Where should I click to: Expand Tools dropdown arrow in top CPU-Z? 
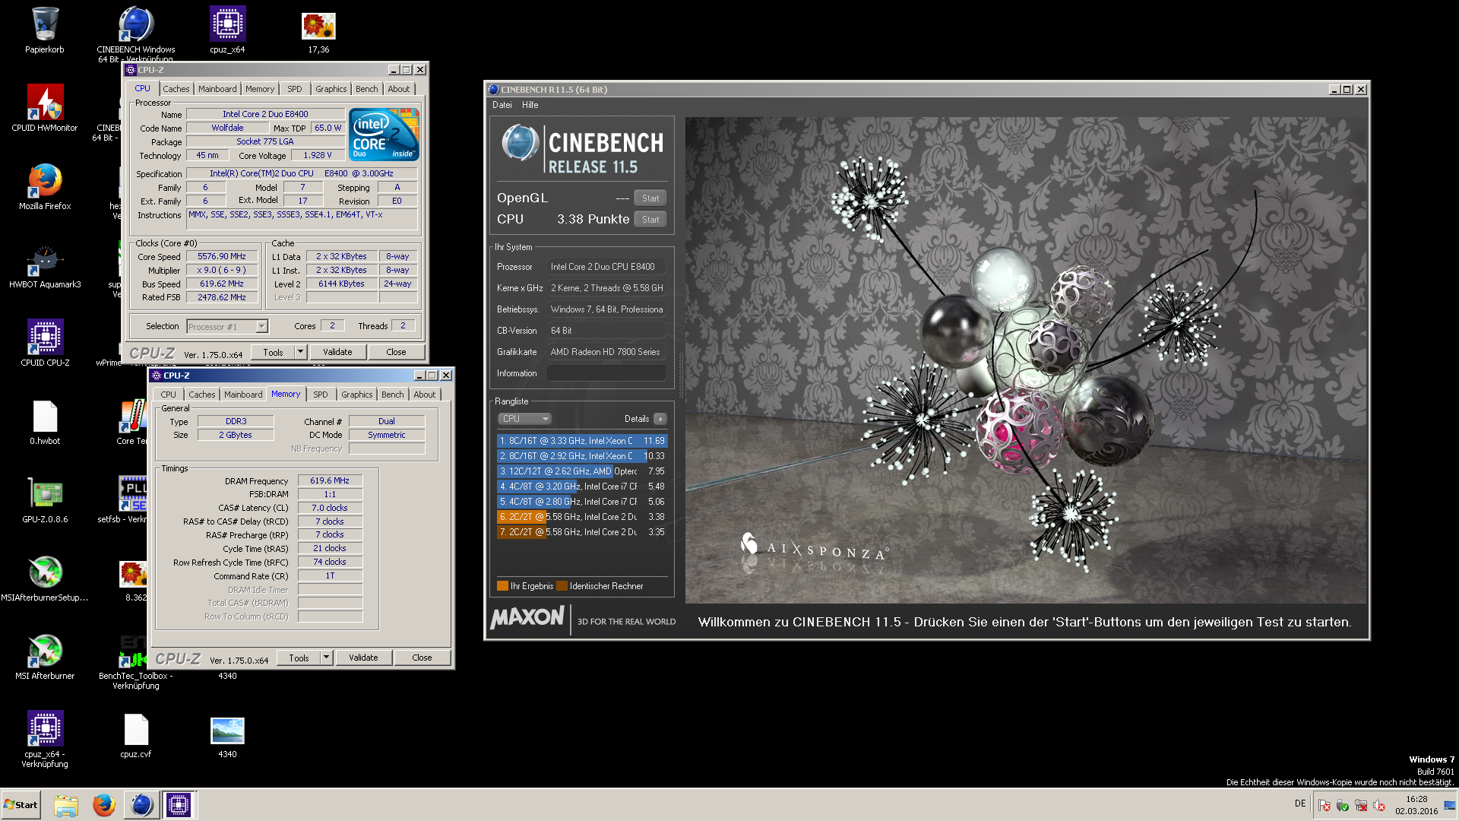pyautogui.click(x=300, y=352)
